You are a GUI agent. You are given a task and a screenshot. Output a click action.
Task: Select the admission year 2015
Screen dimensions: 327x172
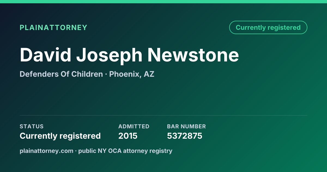point(128,136)
